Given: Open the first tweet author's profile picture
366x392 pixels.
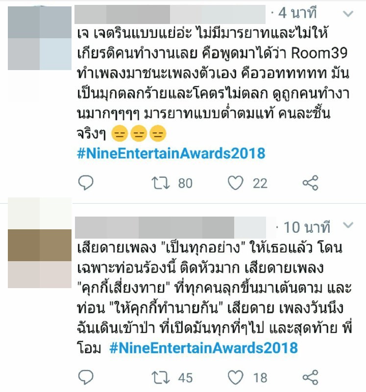Looking at the screenshot, I should (x=40, y=38).
